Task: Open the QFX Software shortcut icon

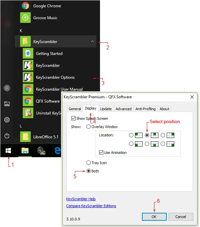Action: coord(28,101)
